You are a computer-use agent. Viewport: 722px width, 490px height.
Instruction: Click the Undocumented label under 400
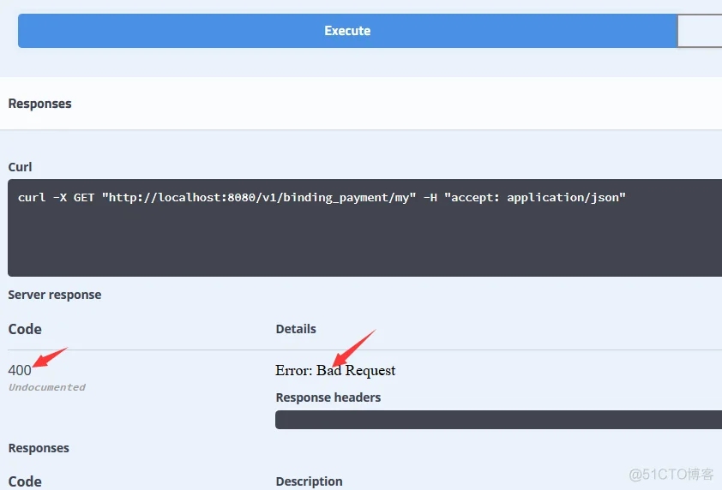pyautogui.click(x=47, y=387)
